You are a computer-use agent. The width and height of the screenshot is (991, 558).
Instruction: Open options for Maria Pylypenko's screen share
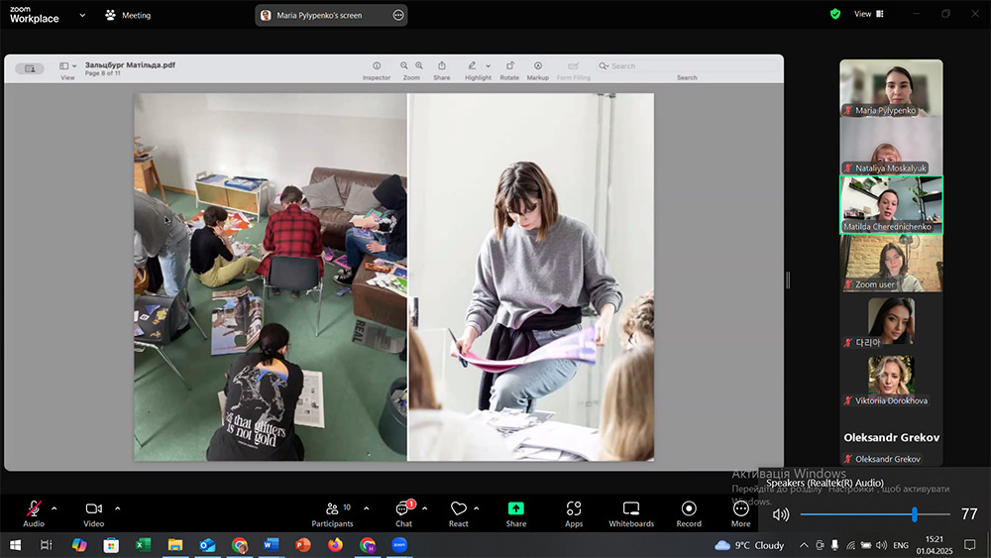pos(398,15)
